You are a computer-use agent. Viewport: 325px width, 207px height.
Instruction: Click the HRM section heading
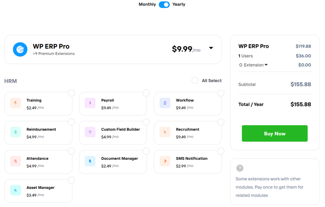point(10,81)
